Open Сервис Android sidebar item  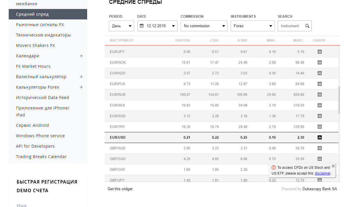(x=33, y=125)
